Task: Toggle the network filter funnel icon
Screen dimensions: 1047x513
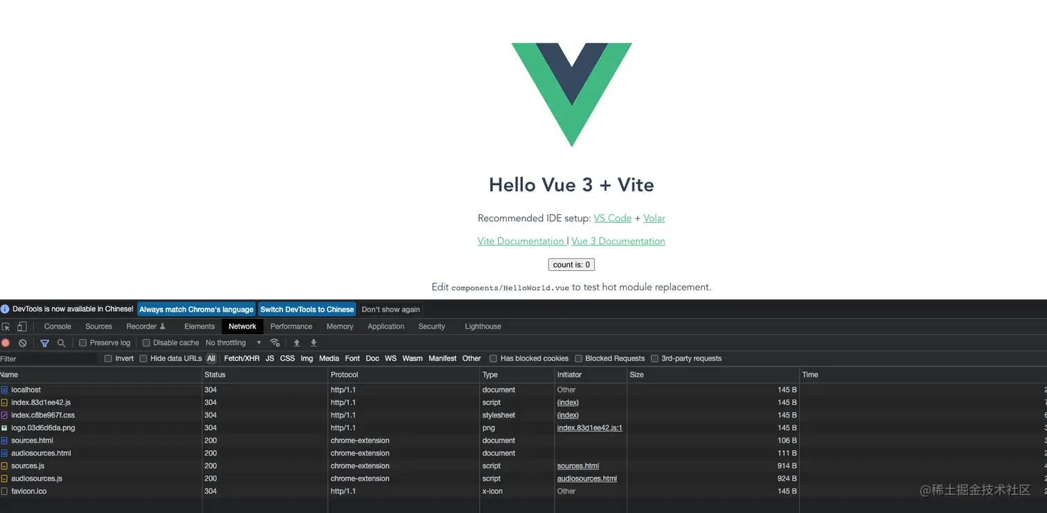Action: click(44, 343)
